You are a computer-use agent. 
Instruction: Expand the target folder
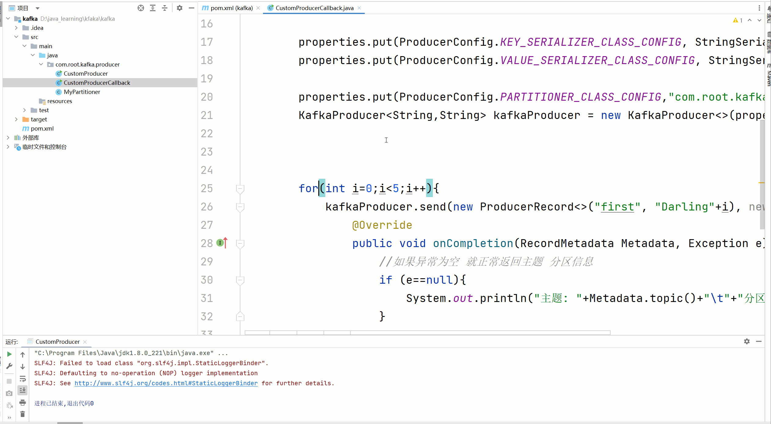point(16,120)
